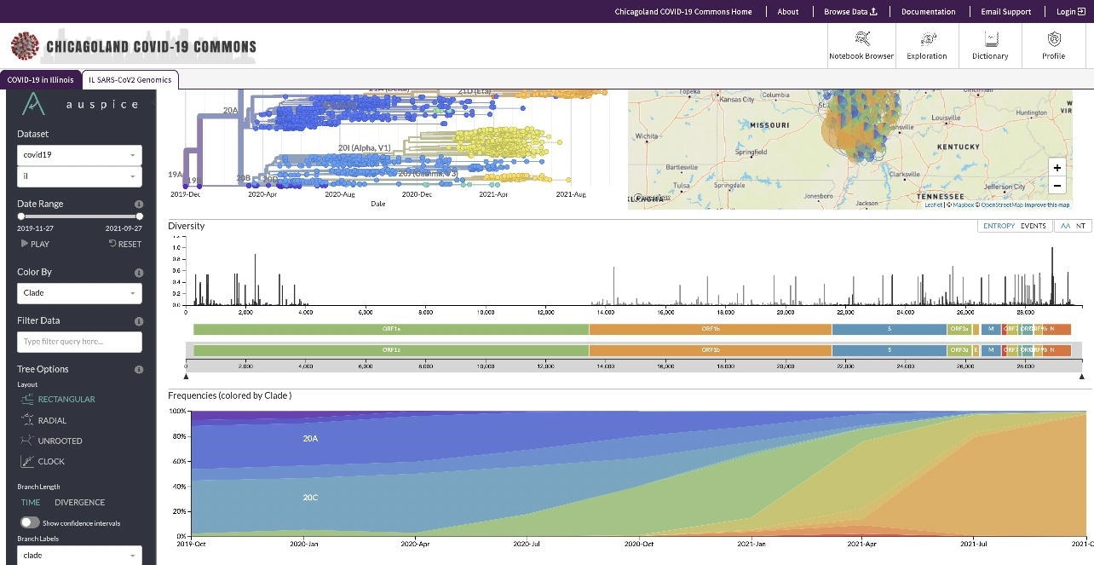Open the Dictionary

click(989, 45)
